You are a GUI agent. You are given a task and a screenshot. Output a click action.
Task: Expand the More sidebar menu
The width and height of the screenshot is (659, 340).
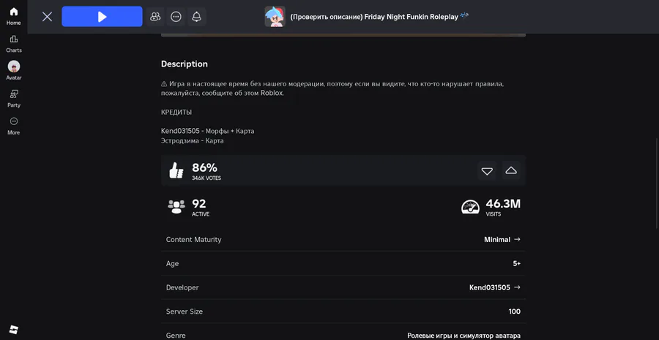click(13, 125)
